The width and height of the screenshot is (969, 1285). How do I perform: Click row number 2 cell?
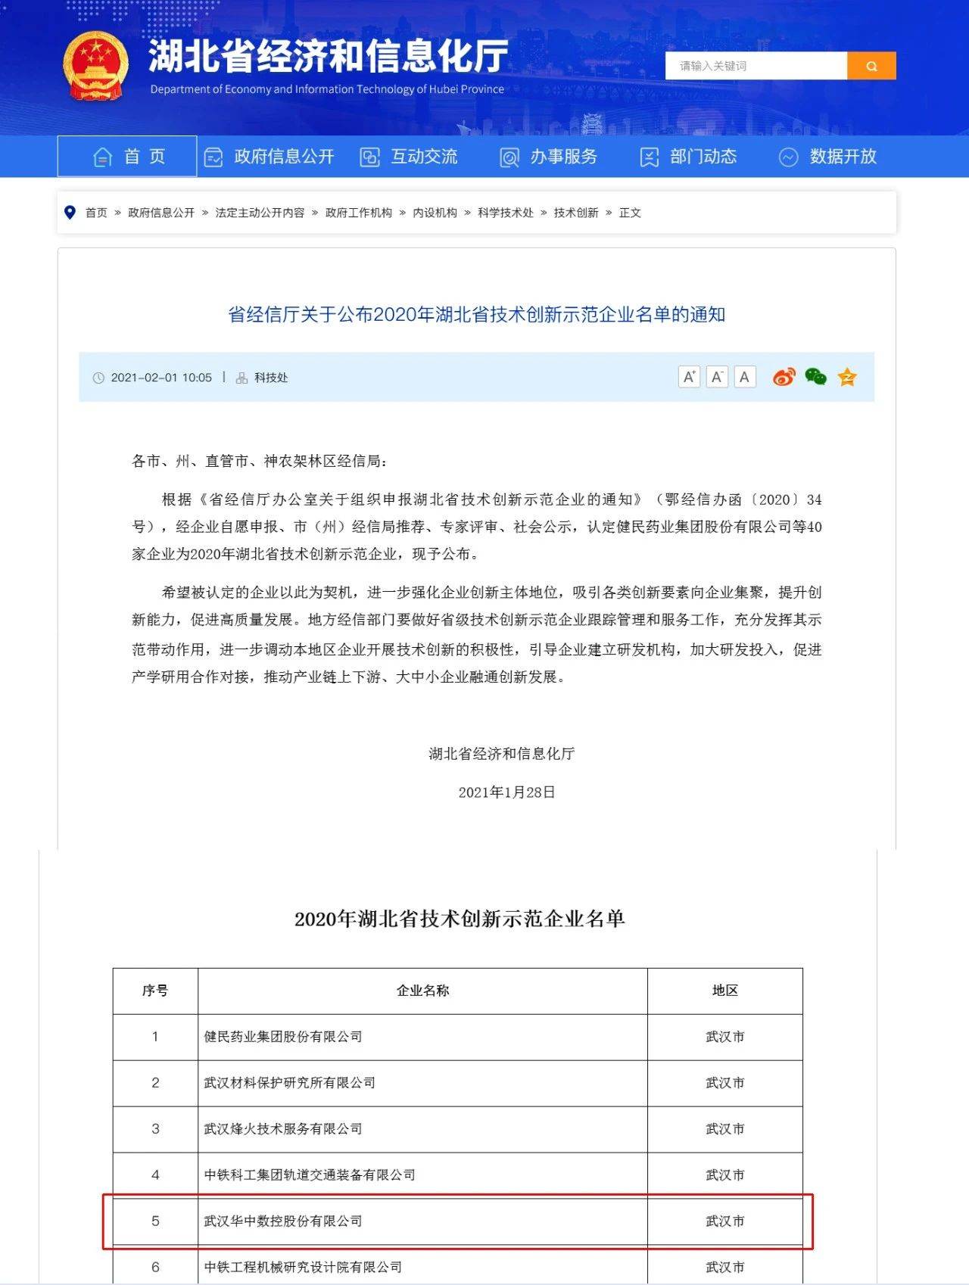(155, 1083)
